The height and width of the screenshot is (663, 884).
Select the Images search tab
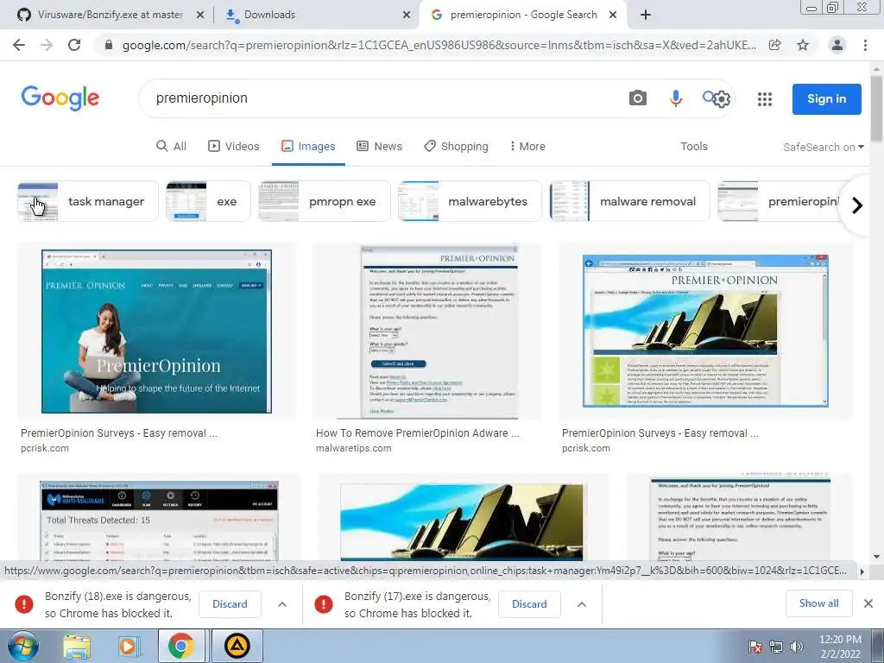tap(308, 146)
